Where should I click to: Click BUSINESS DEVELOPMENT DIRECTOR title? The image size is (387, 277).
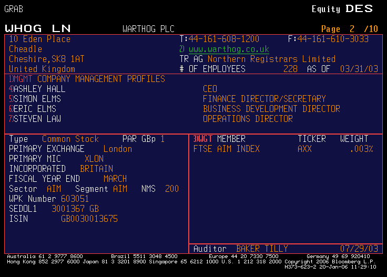click(271, 109)
